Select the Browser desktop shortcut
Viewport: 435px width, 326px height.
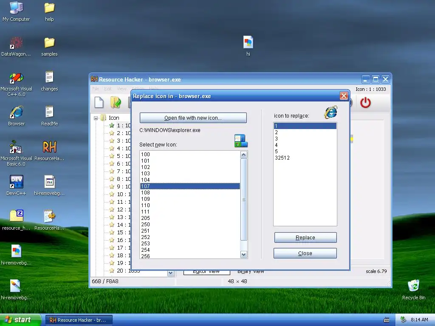point(16,116)
